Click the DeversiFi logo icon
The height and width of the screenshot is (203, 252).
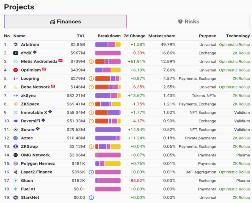(16, 121)
